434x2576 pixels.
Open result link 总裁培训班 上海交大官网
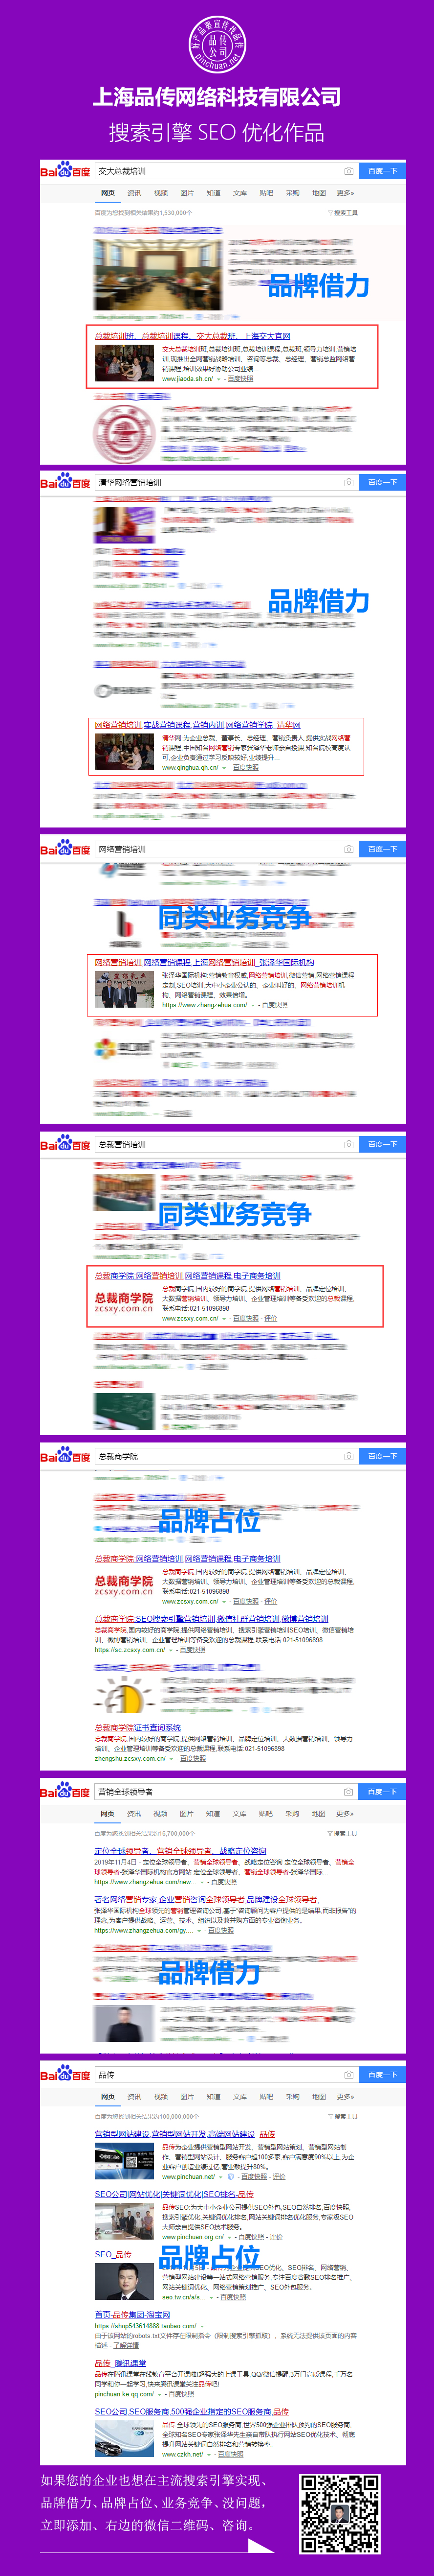pyautogui.click(x=193, y=336)
